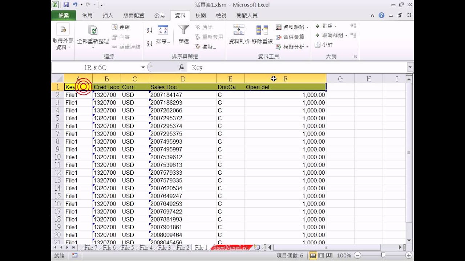
Task: Open the Name Box dropdown arrow
Action: pyautogui.click(x=143, y=67)
